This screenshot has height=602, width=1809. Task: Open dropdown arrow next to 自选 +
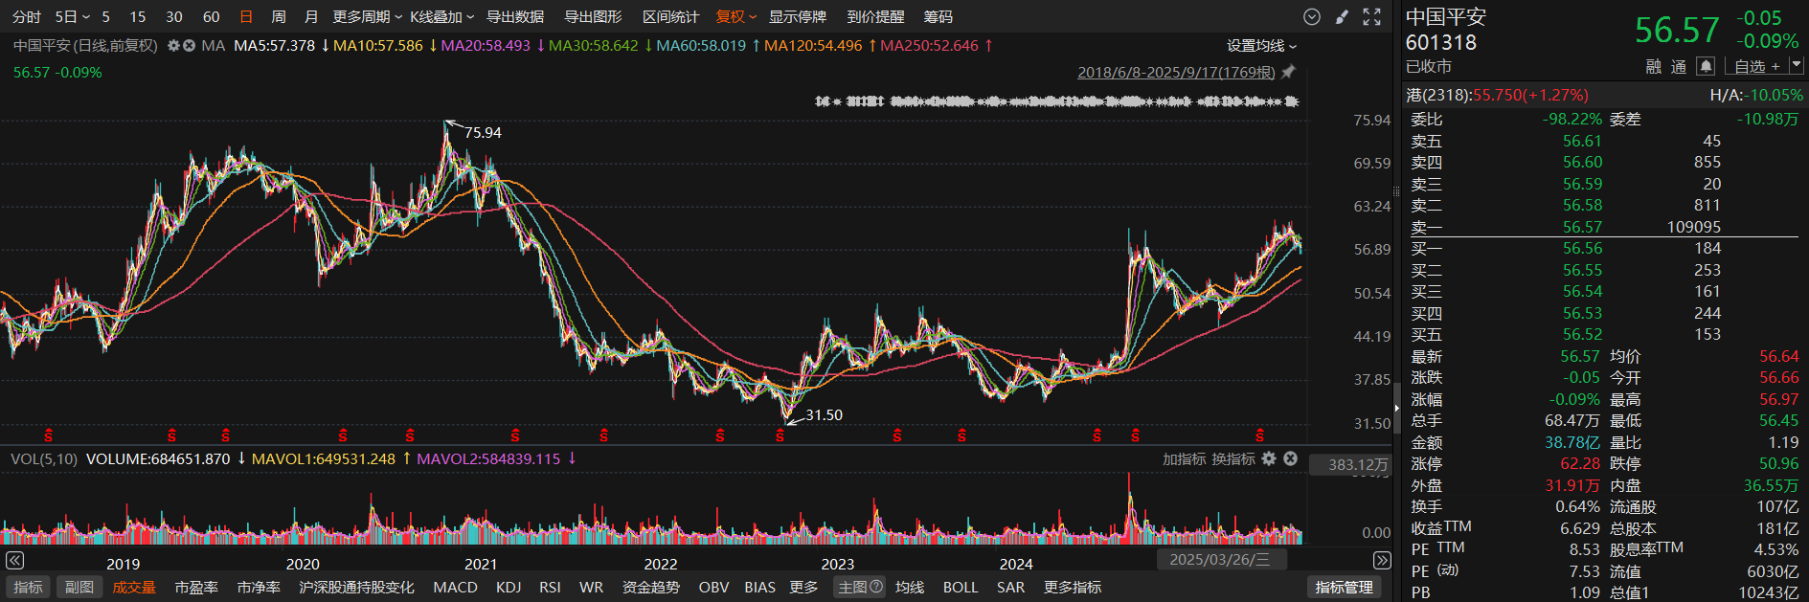click(1796, 65)
